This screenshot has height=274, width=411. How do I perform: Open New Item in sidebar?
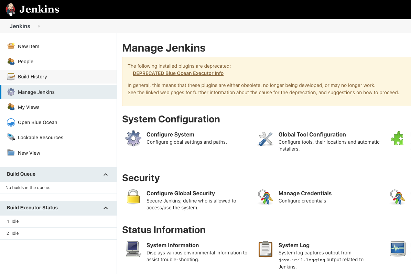(29, 46)
